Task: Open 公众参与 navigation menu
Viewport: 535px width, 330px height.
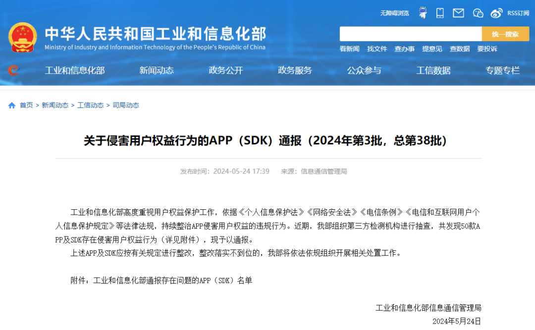Action: pyautogui.click(x=364, y=70)
